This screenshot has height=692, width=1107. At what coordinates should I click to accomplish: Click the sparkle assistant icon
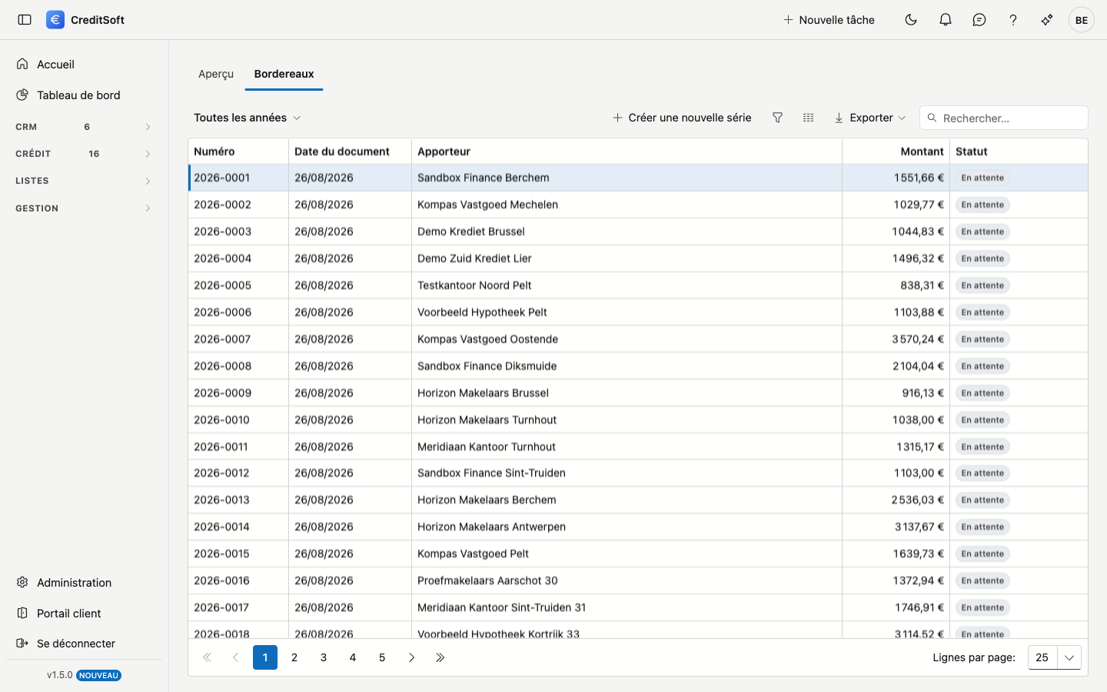point(1047,20)
